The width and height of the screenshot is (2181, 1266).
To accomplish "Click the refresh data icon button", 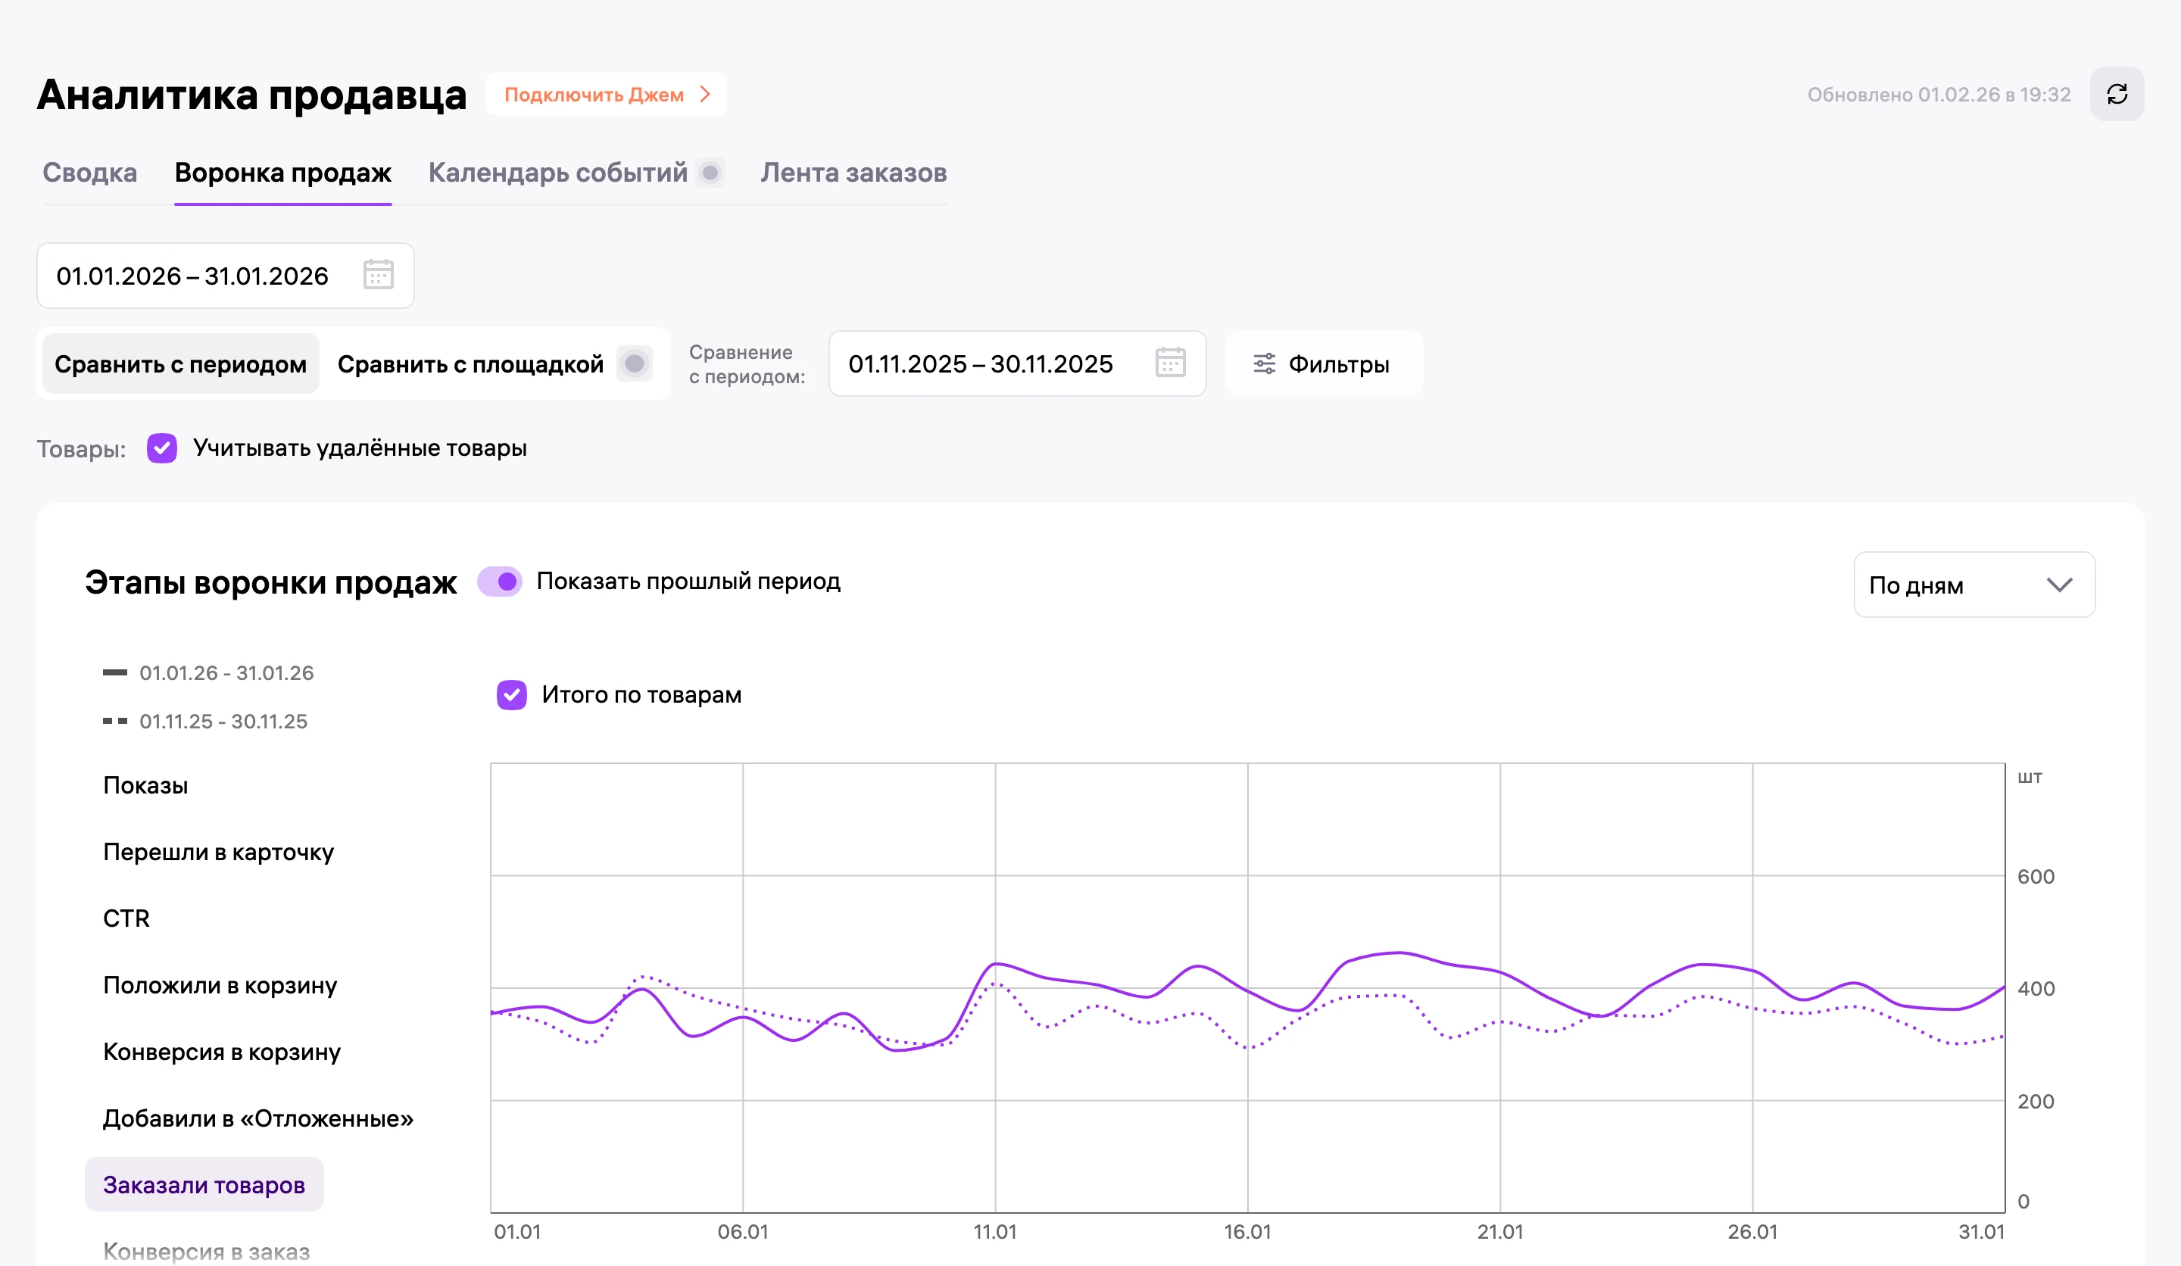I will pos(2117,95).
